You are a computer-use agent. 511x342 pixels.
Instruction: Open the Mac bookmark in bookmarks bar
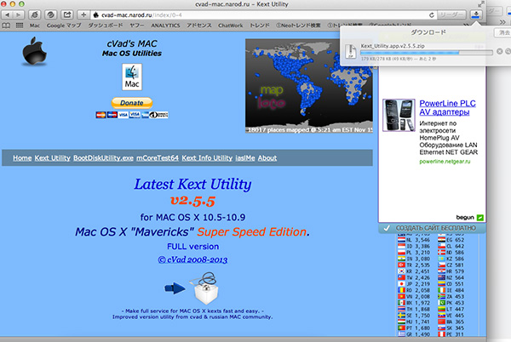coord(35,26)
